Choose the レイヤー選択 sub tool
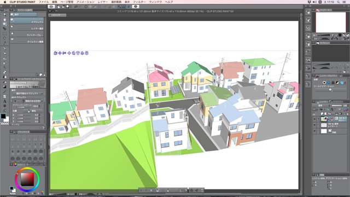 [x=27, y=27]
